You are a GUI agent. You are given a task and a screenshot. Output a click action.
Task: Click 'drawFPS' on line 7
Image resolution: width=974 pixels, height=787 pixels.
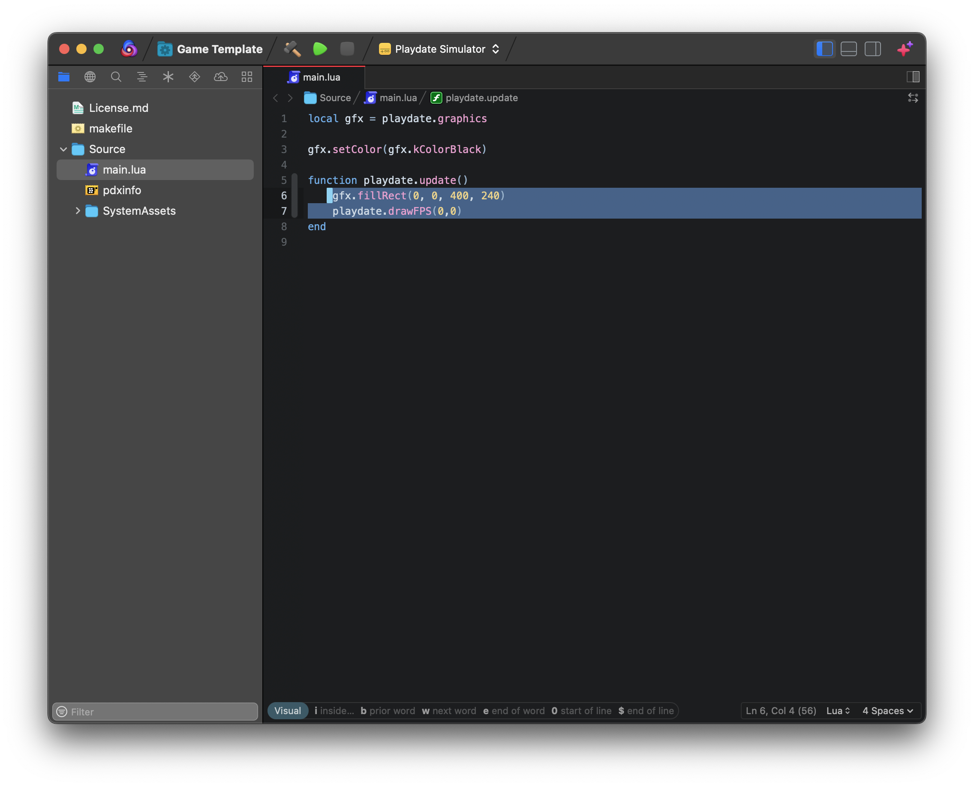pos(410,211)
